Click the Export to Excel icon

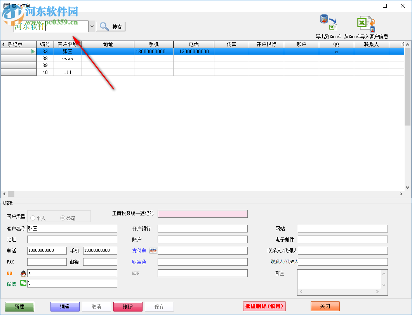click(x=329, y=23)
